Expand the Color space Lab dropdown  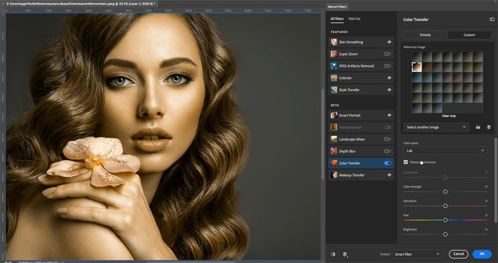click(445, 151)
